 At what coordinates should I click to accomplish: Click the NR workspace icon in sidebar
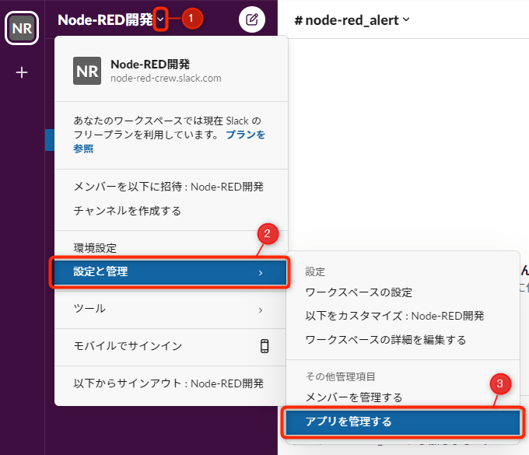tap(22, 28)
